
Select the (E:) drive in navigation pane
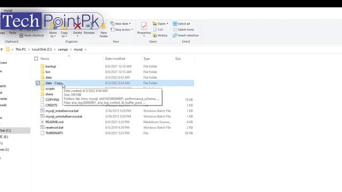(x=4, y=137)
